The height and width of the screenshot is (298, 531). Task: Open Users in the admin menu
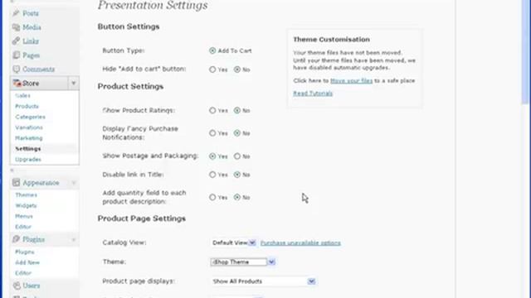click(32, 286)
